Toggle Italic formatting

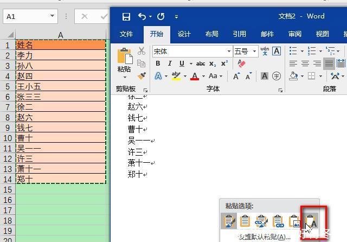[170, 63]
